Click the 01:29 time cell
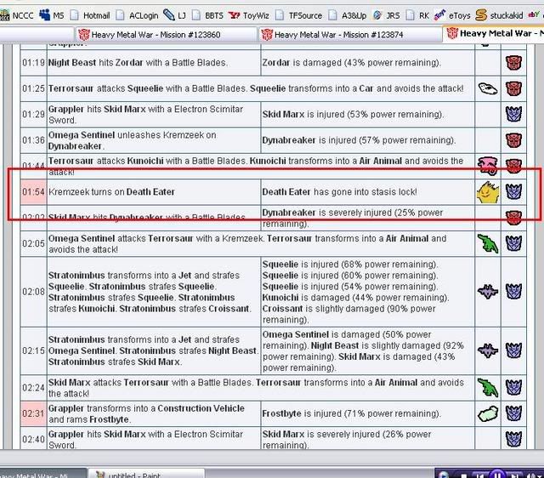 (33, 114)
